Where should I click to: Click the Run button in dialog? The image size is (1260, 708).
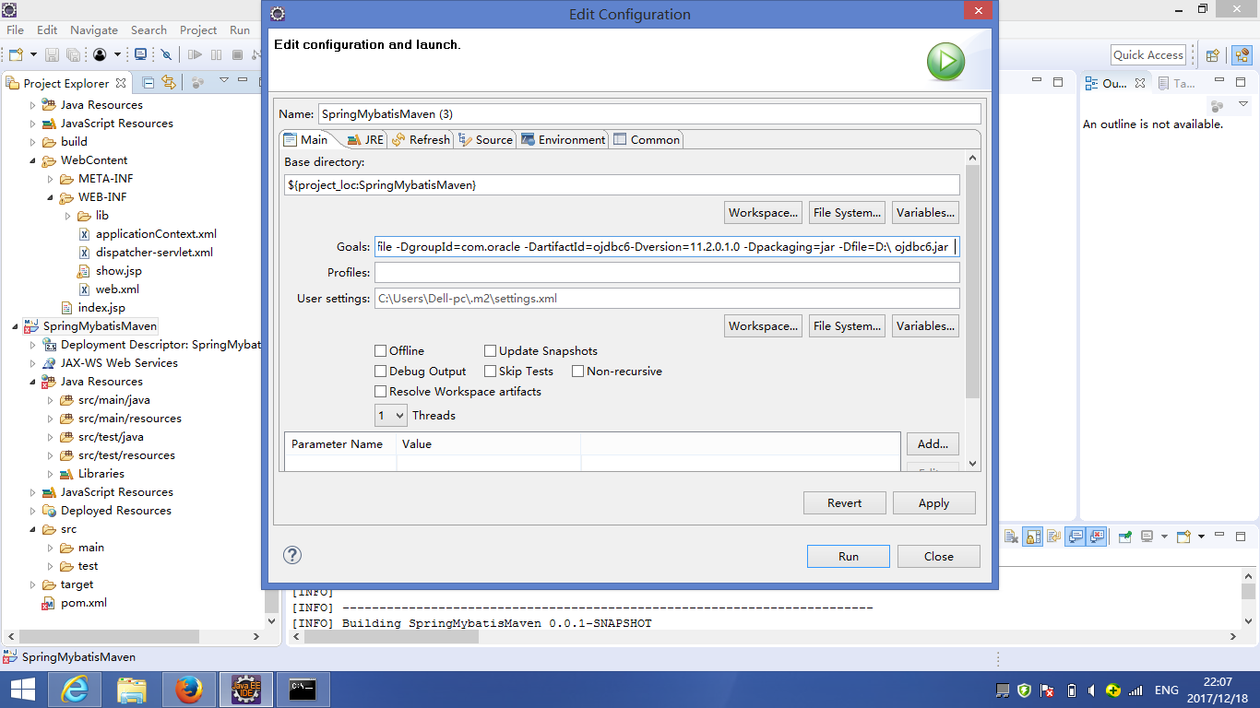click(x=849, y=556)
